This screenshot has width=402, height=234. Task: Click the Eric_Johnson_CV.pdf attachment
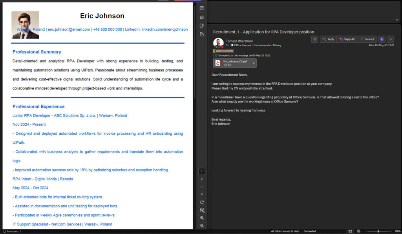234,63
